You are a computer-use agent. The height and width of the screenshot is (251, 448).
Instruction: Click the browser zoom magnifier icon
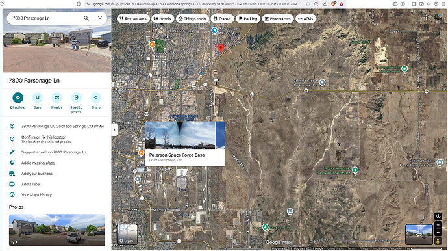tap(316, 4)
